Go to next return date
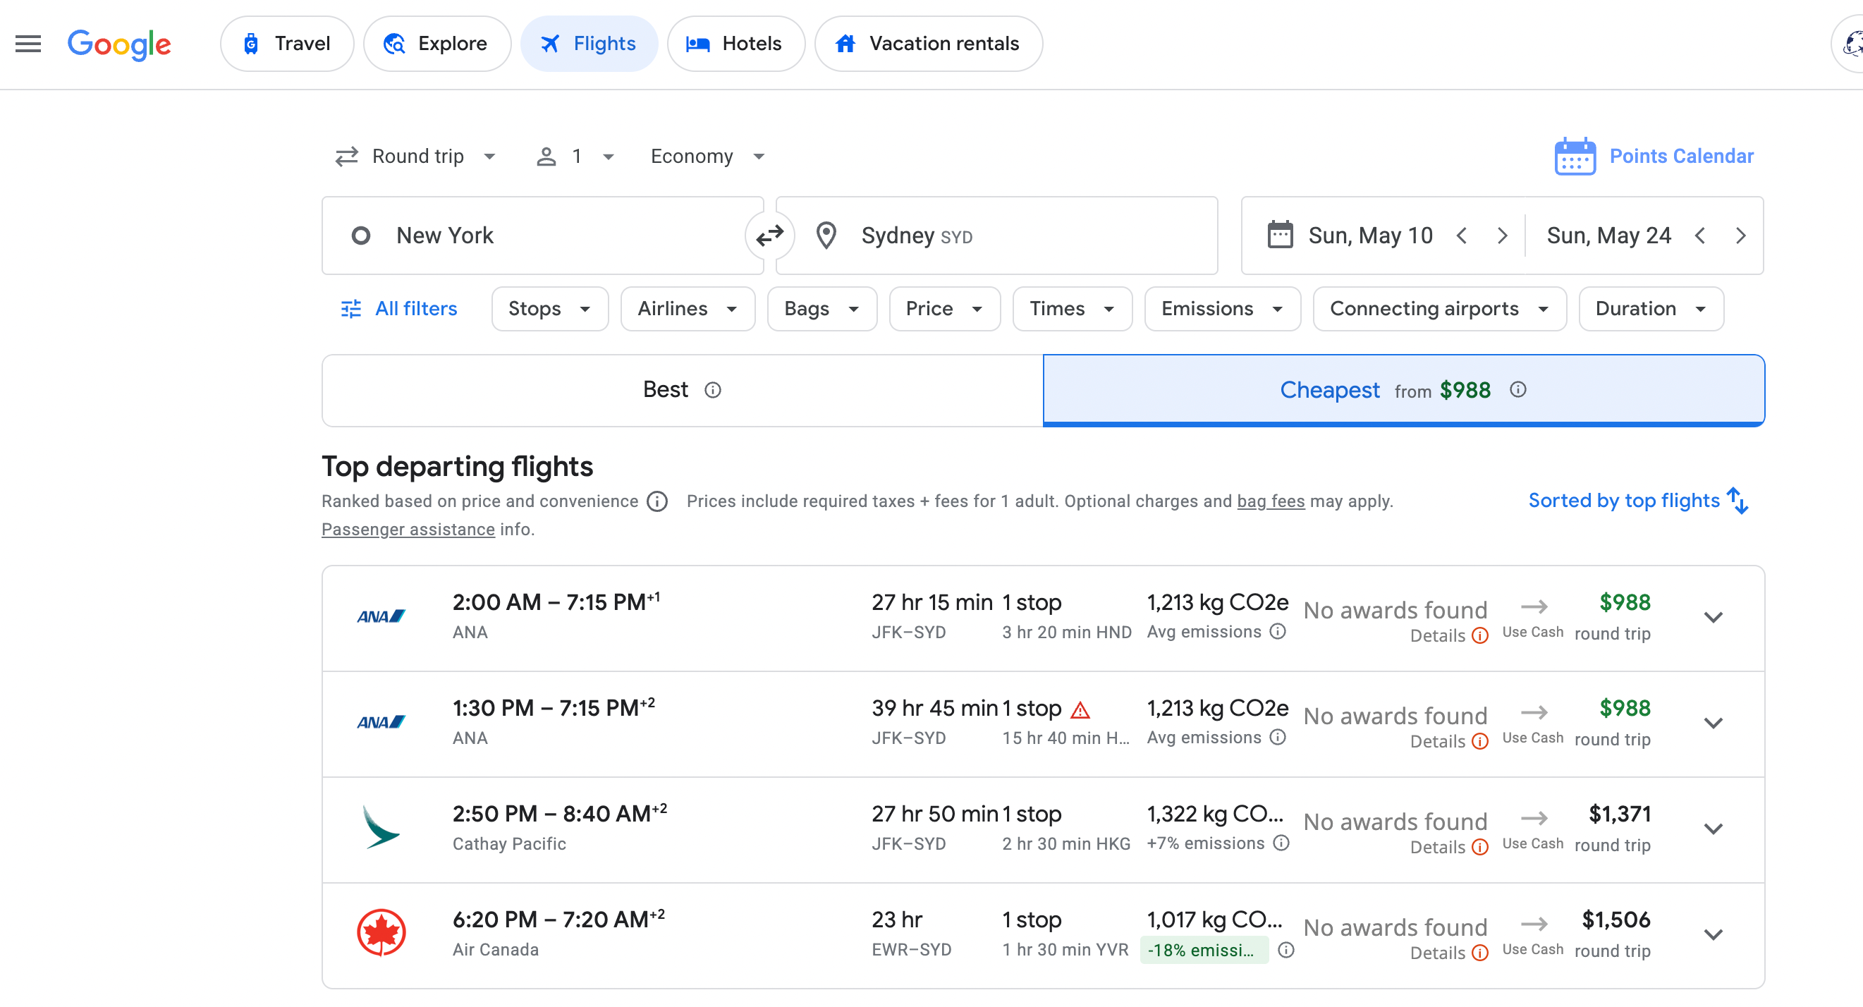Screen dimensions: 1863x1007 1740,236
